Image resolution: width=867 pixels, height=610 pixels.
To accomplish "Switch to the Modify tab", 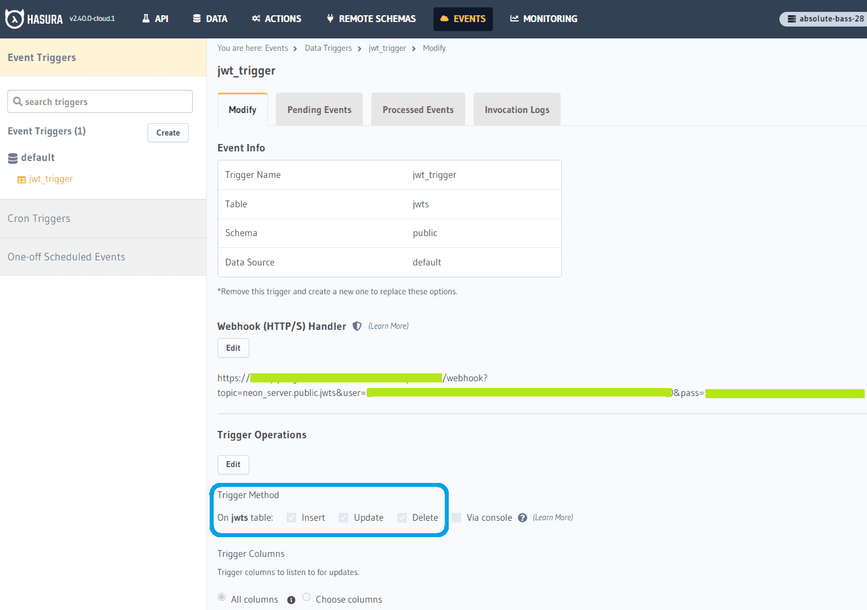I will (x=242, y=110).
